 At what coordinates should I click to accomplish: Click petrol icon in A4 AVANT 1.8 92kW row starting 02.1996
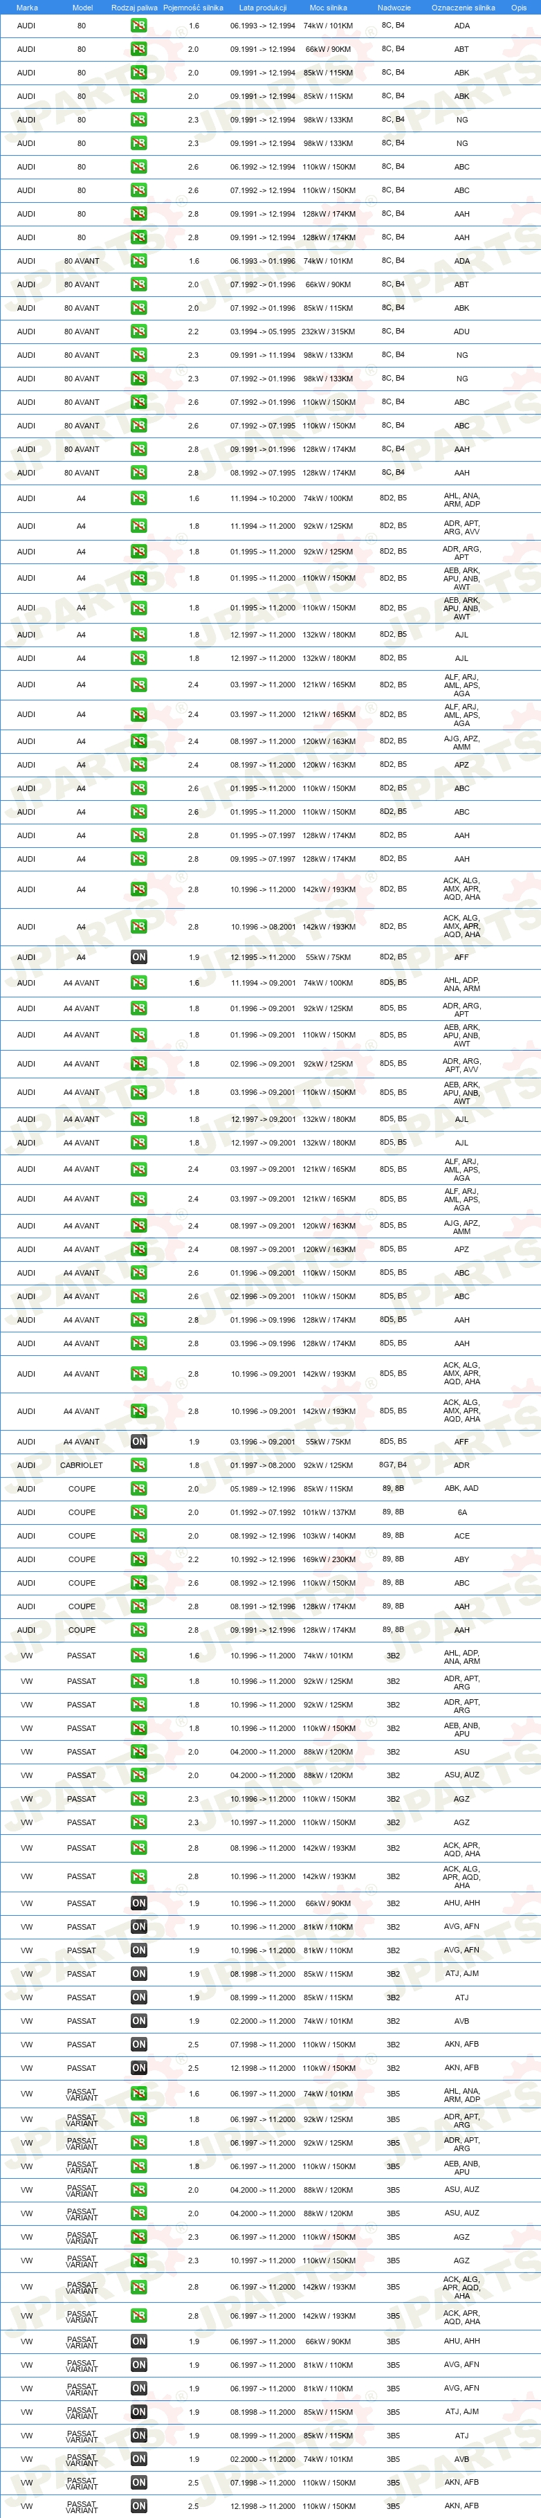138,1064
